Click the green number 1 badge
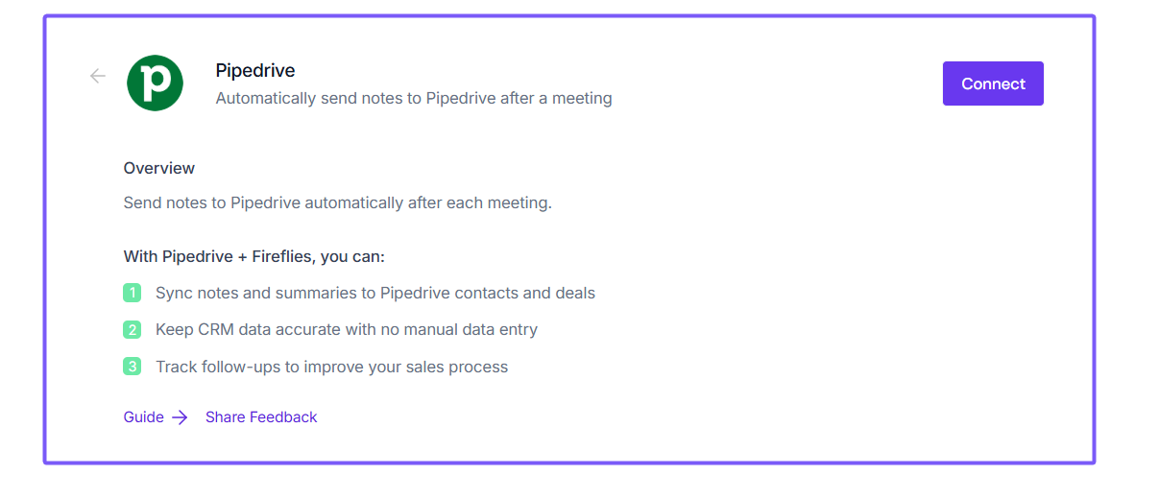This screenshot has height=499, width=1159. pos(133,293)
